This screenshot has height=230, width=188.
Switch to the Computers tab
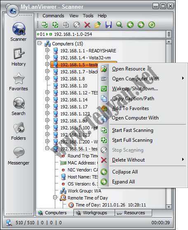[x=54, y=213]
